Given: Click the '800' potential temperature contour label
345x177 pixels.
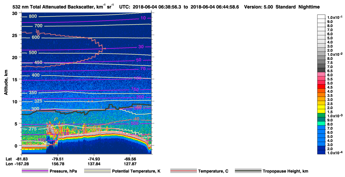Looking at the screenshot, I should click(33, 16).
